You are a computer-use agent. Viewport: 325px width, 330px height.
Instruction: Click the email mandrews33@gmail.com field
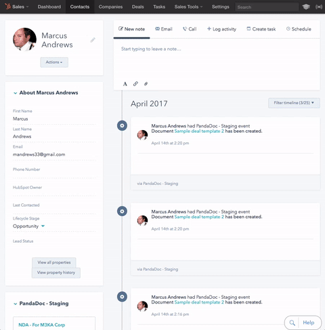(39, 154)
